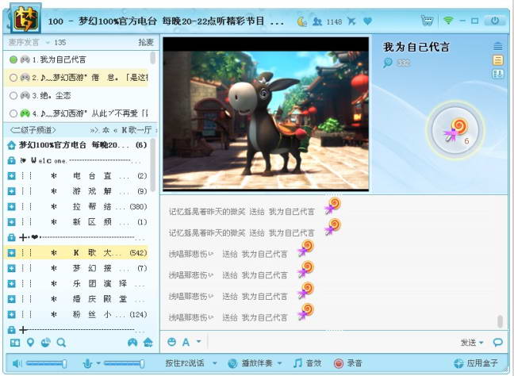Open the font dropdown arrow beside A
Viewport: 514px width, 376px height.
(x=198, y=342)
